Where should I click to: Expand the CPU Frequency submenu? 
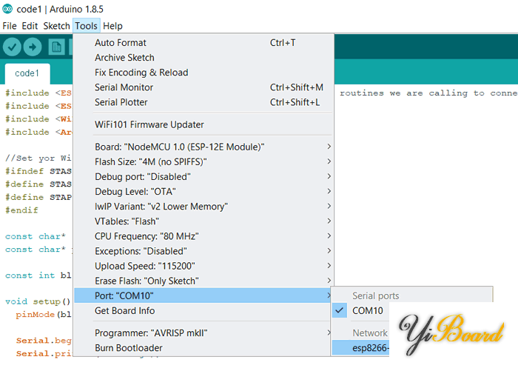point(203,236)
